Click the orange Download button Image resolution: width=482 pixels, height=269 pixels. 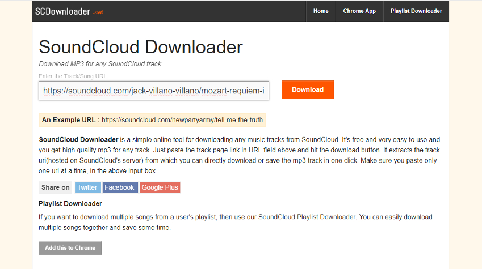[x=308, y=89]
